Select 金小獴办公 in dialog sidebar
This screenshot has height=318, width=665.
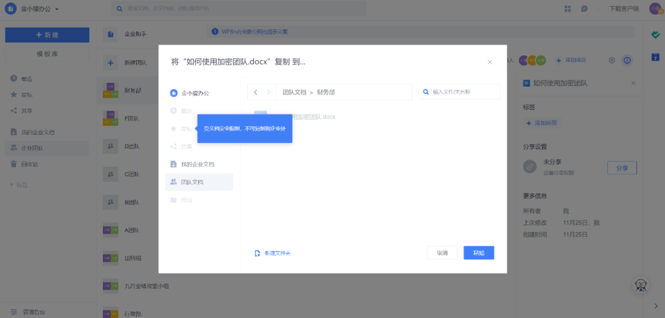click(199, 93)
